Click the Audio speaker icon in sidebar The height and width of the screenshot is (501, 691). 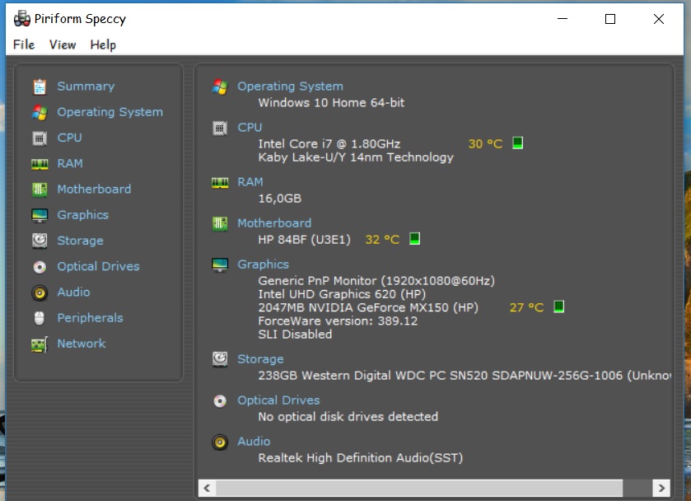tap(40, 293)
